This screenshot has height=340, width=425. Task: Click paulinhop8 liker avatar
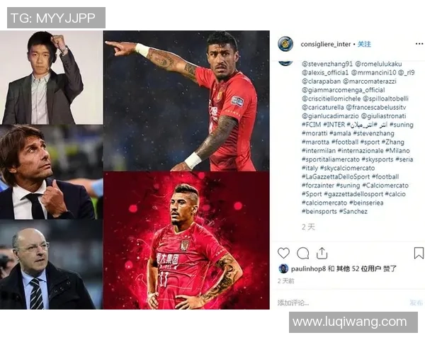click(283, 268)
